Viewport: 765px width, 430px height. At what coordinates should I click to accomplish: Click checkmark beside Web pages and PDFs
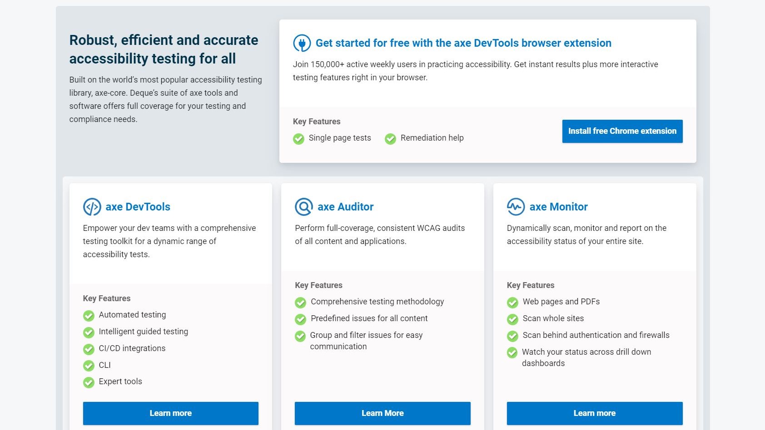click(x=512, y=303)
